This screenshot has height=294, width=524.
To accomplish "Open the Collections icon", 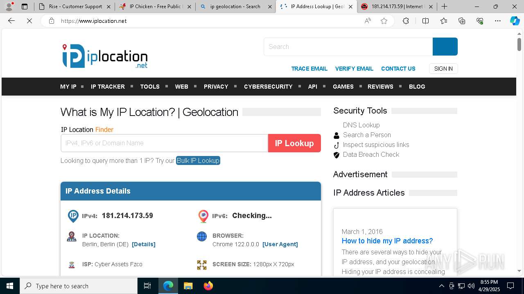I will [x=462, y=21].
